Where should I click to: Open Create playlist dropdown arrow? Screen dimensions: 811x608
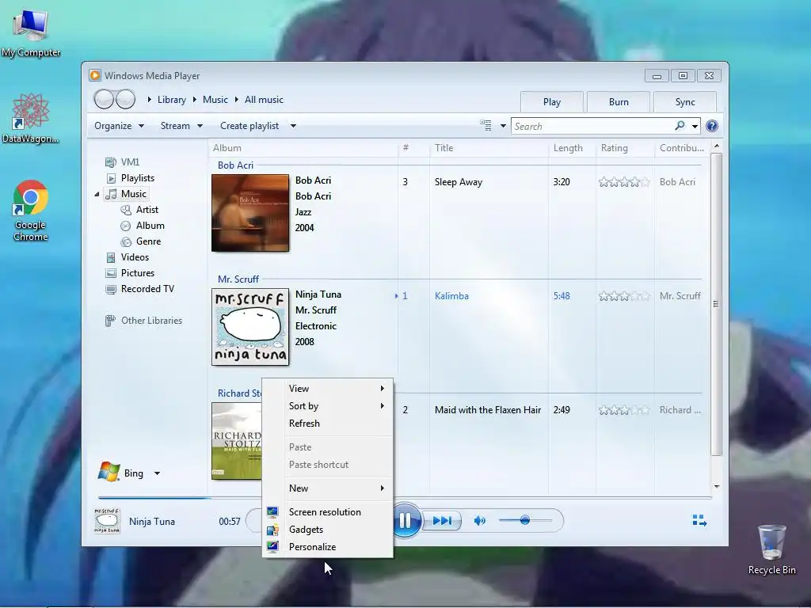click(x=293, y=126)
